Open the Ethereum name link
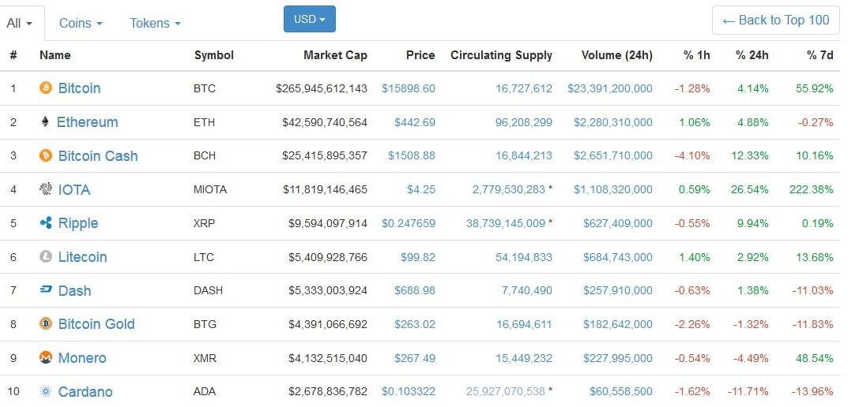This screenshot has height=407, width=855. point(87,122)
